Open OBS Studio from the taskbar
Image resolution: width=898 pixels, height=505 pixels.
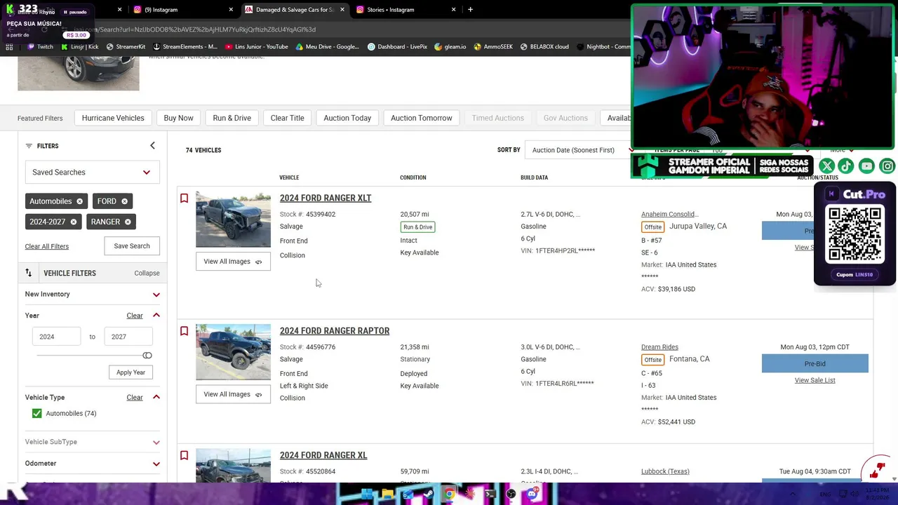(x=511, y=494)
